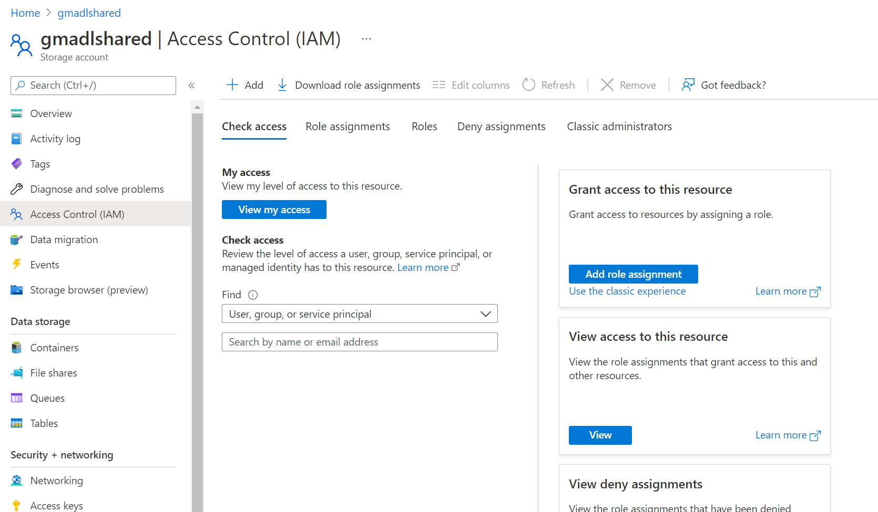Open the more options ellipsis

pyautogui.click(x=366, y=39)
